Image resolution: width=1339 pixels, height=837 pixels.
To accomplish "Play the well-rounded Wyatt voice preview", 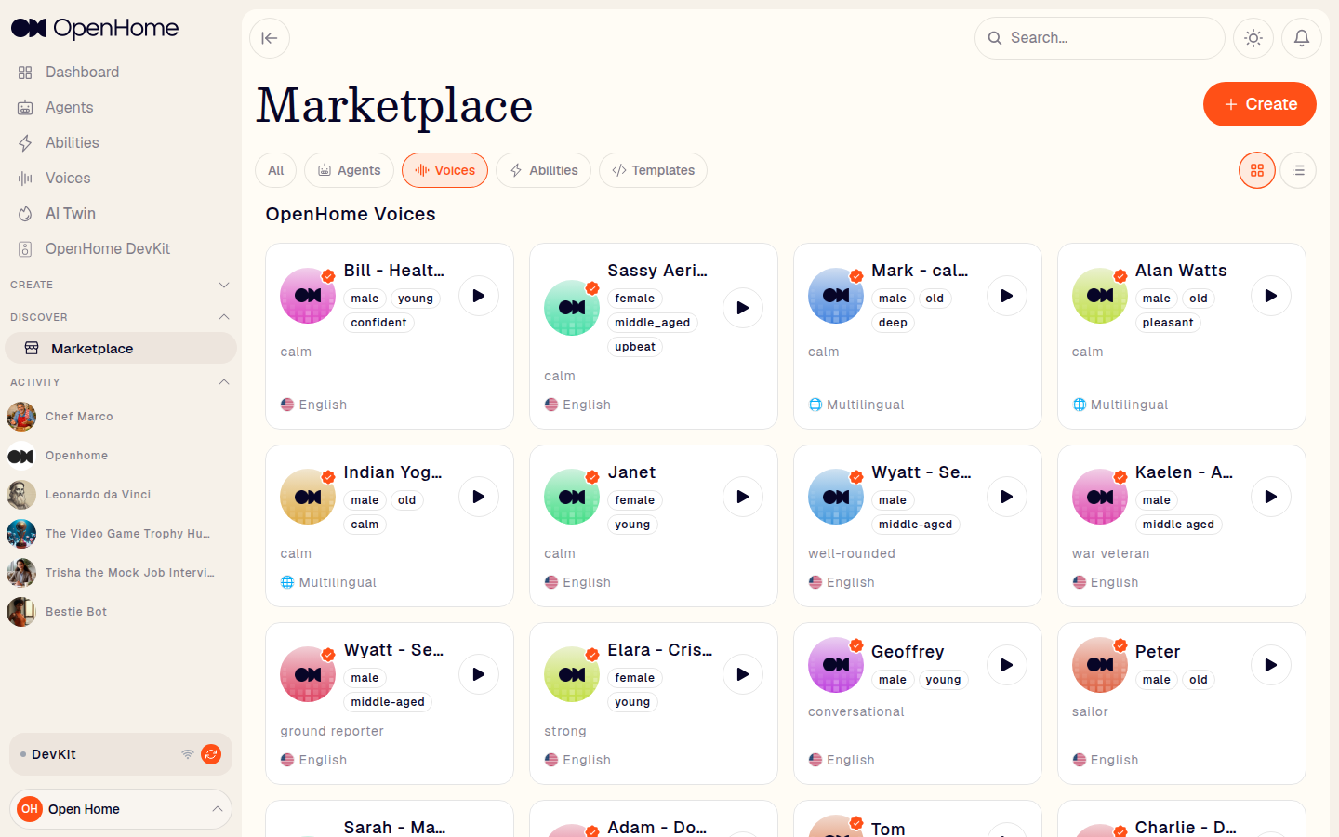I will [x=1007, y=497].
